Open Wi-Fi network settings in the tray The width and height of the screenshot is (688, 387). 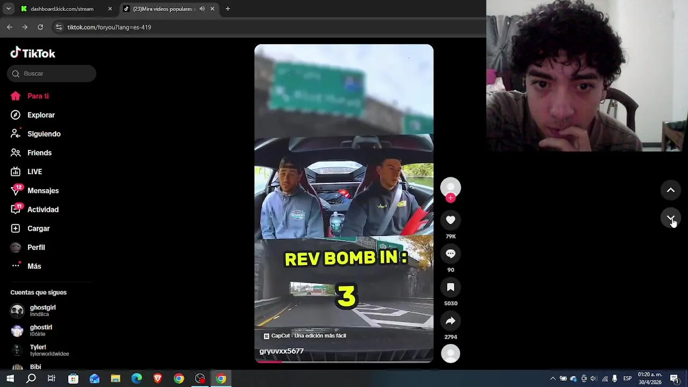coord(605,378)
